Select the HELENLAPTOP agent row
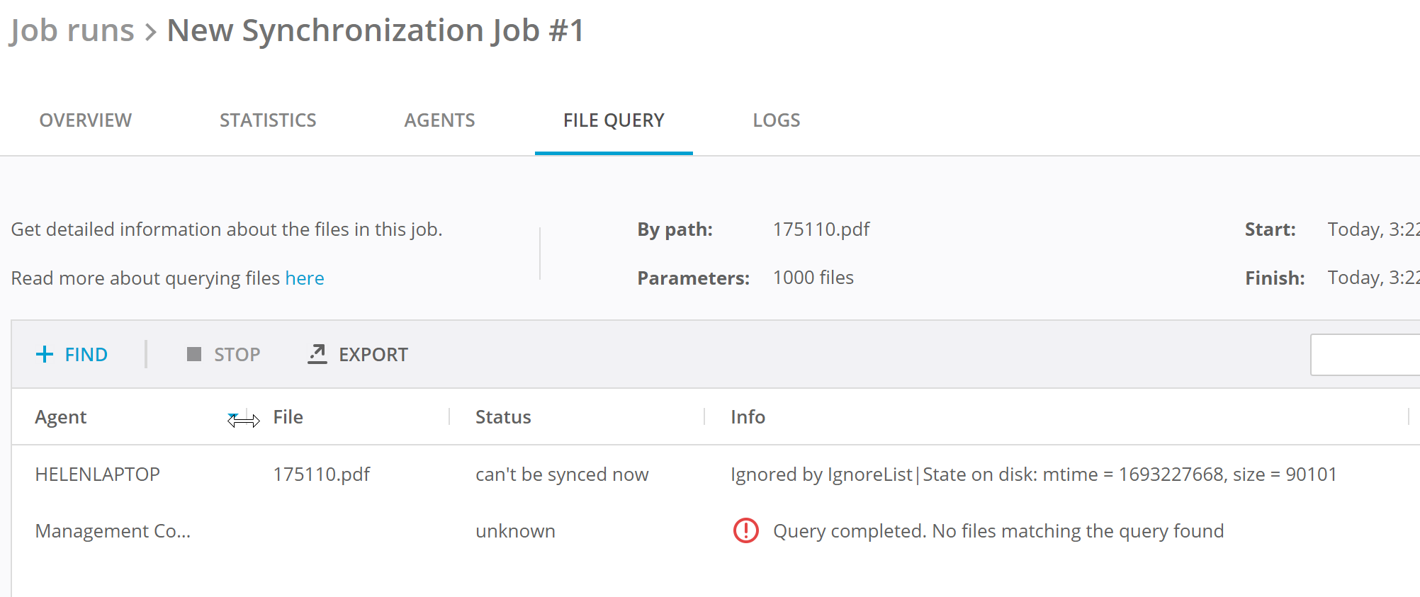Screen dimensions: 1420x597 coord(98,474)
